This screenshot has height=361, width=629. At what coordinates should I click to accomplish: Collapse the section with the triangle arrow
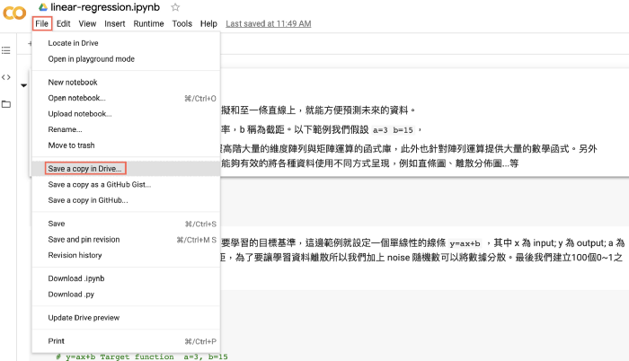[x=23, y=85]
